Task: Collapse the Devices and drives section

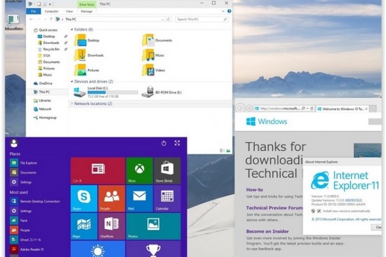Action: click(x=72, y=81)
